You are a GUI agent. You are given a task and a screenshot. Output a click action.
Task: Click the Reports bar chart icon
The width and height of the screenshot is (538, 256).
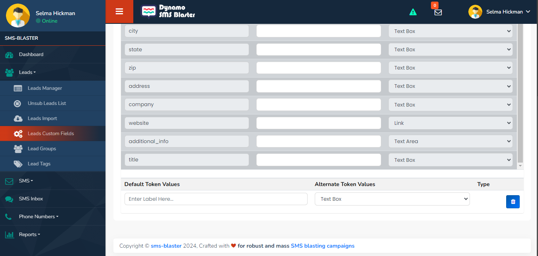click(x=9, y=235)
